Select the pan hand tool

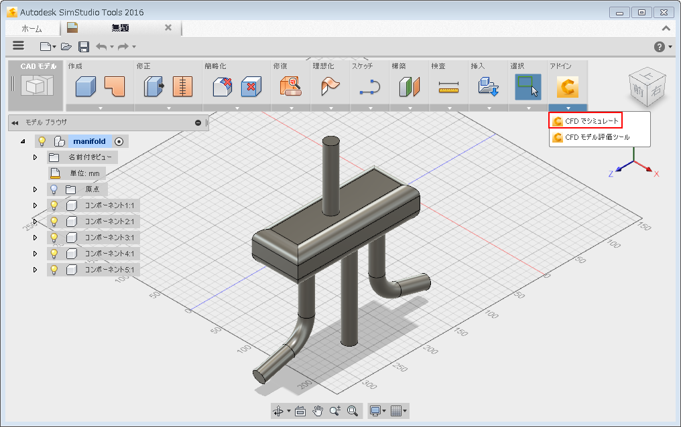coord(318,411)
